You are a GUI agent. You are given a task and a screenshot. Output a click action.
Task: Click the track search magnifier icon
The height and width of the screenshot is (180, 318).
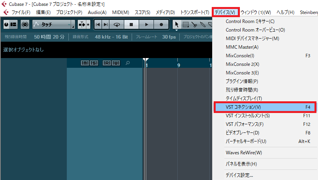point(128,63)
